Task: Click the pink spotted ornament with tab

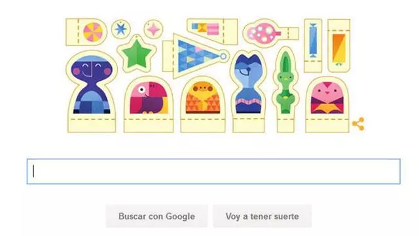Action: (x=270, y=33)
